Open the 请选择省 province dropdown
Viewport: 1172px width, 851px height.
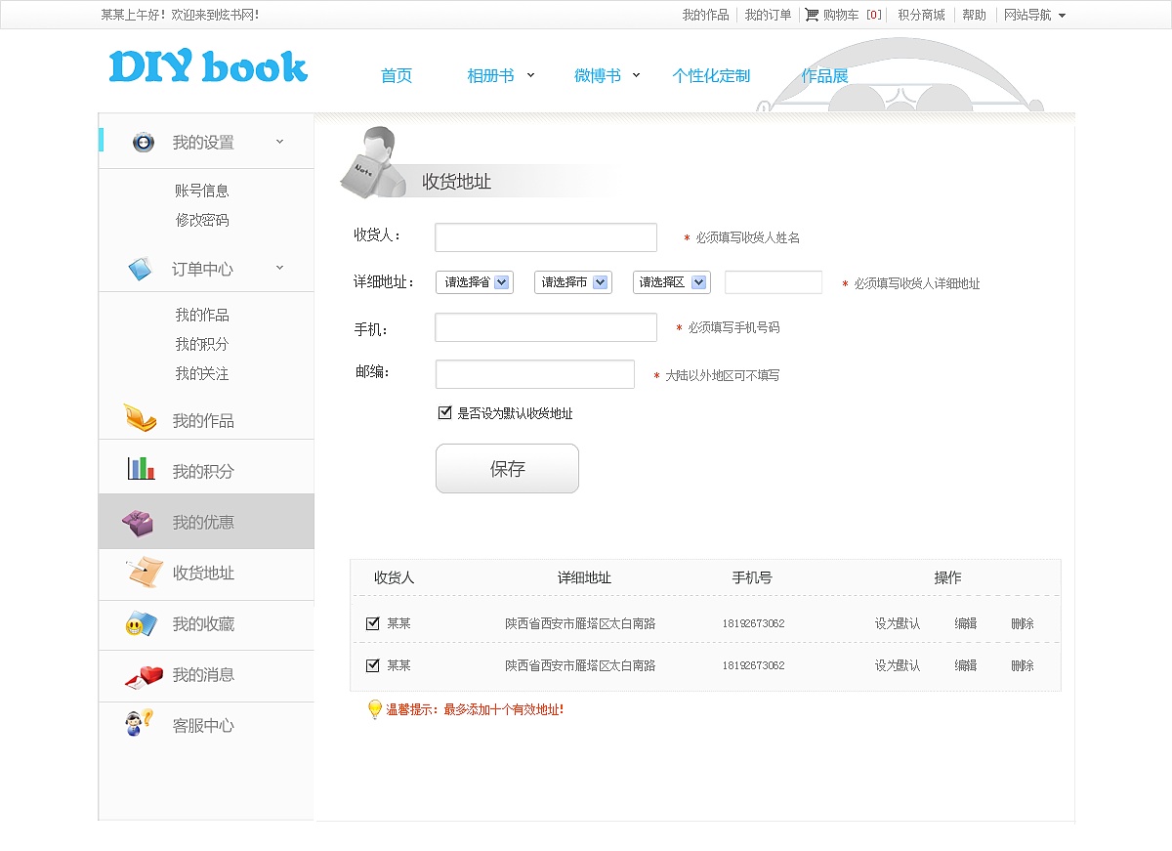click(475, 282)
